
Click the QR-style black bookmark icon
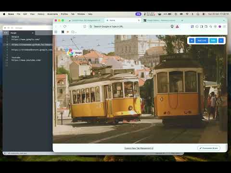pos(63,32)
